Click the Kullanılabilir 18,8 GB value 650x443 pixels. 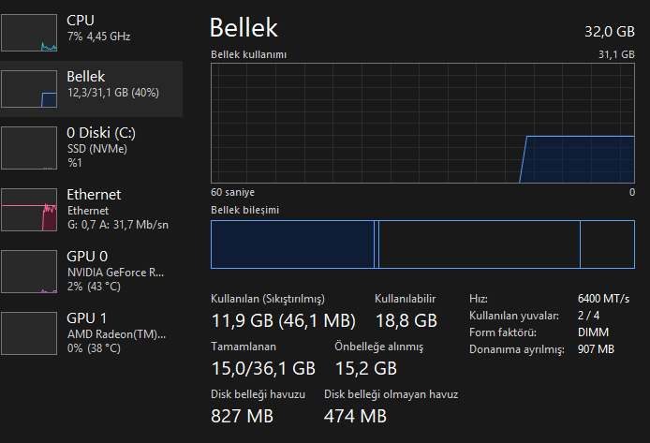(x=406, y=320)
